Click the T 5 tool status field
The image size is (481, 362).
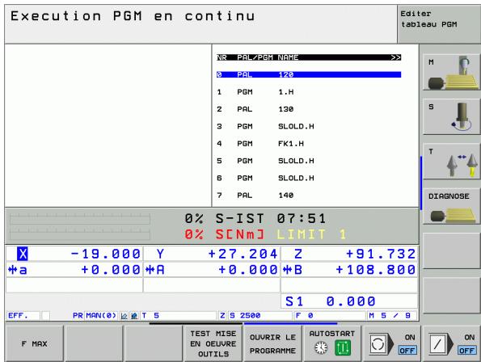[179, 315]
